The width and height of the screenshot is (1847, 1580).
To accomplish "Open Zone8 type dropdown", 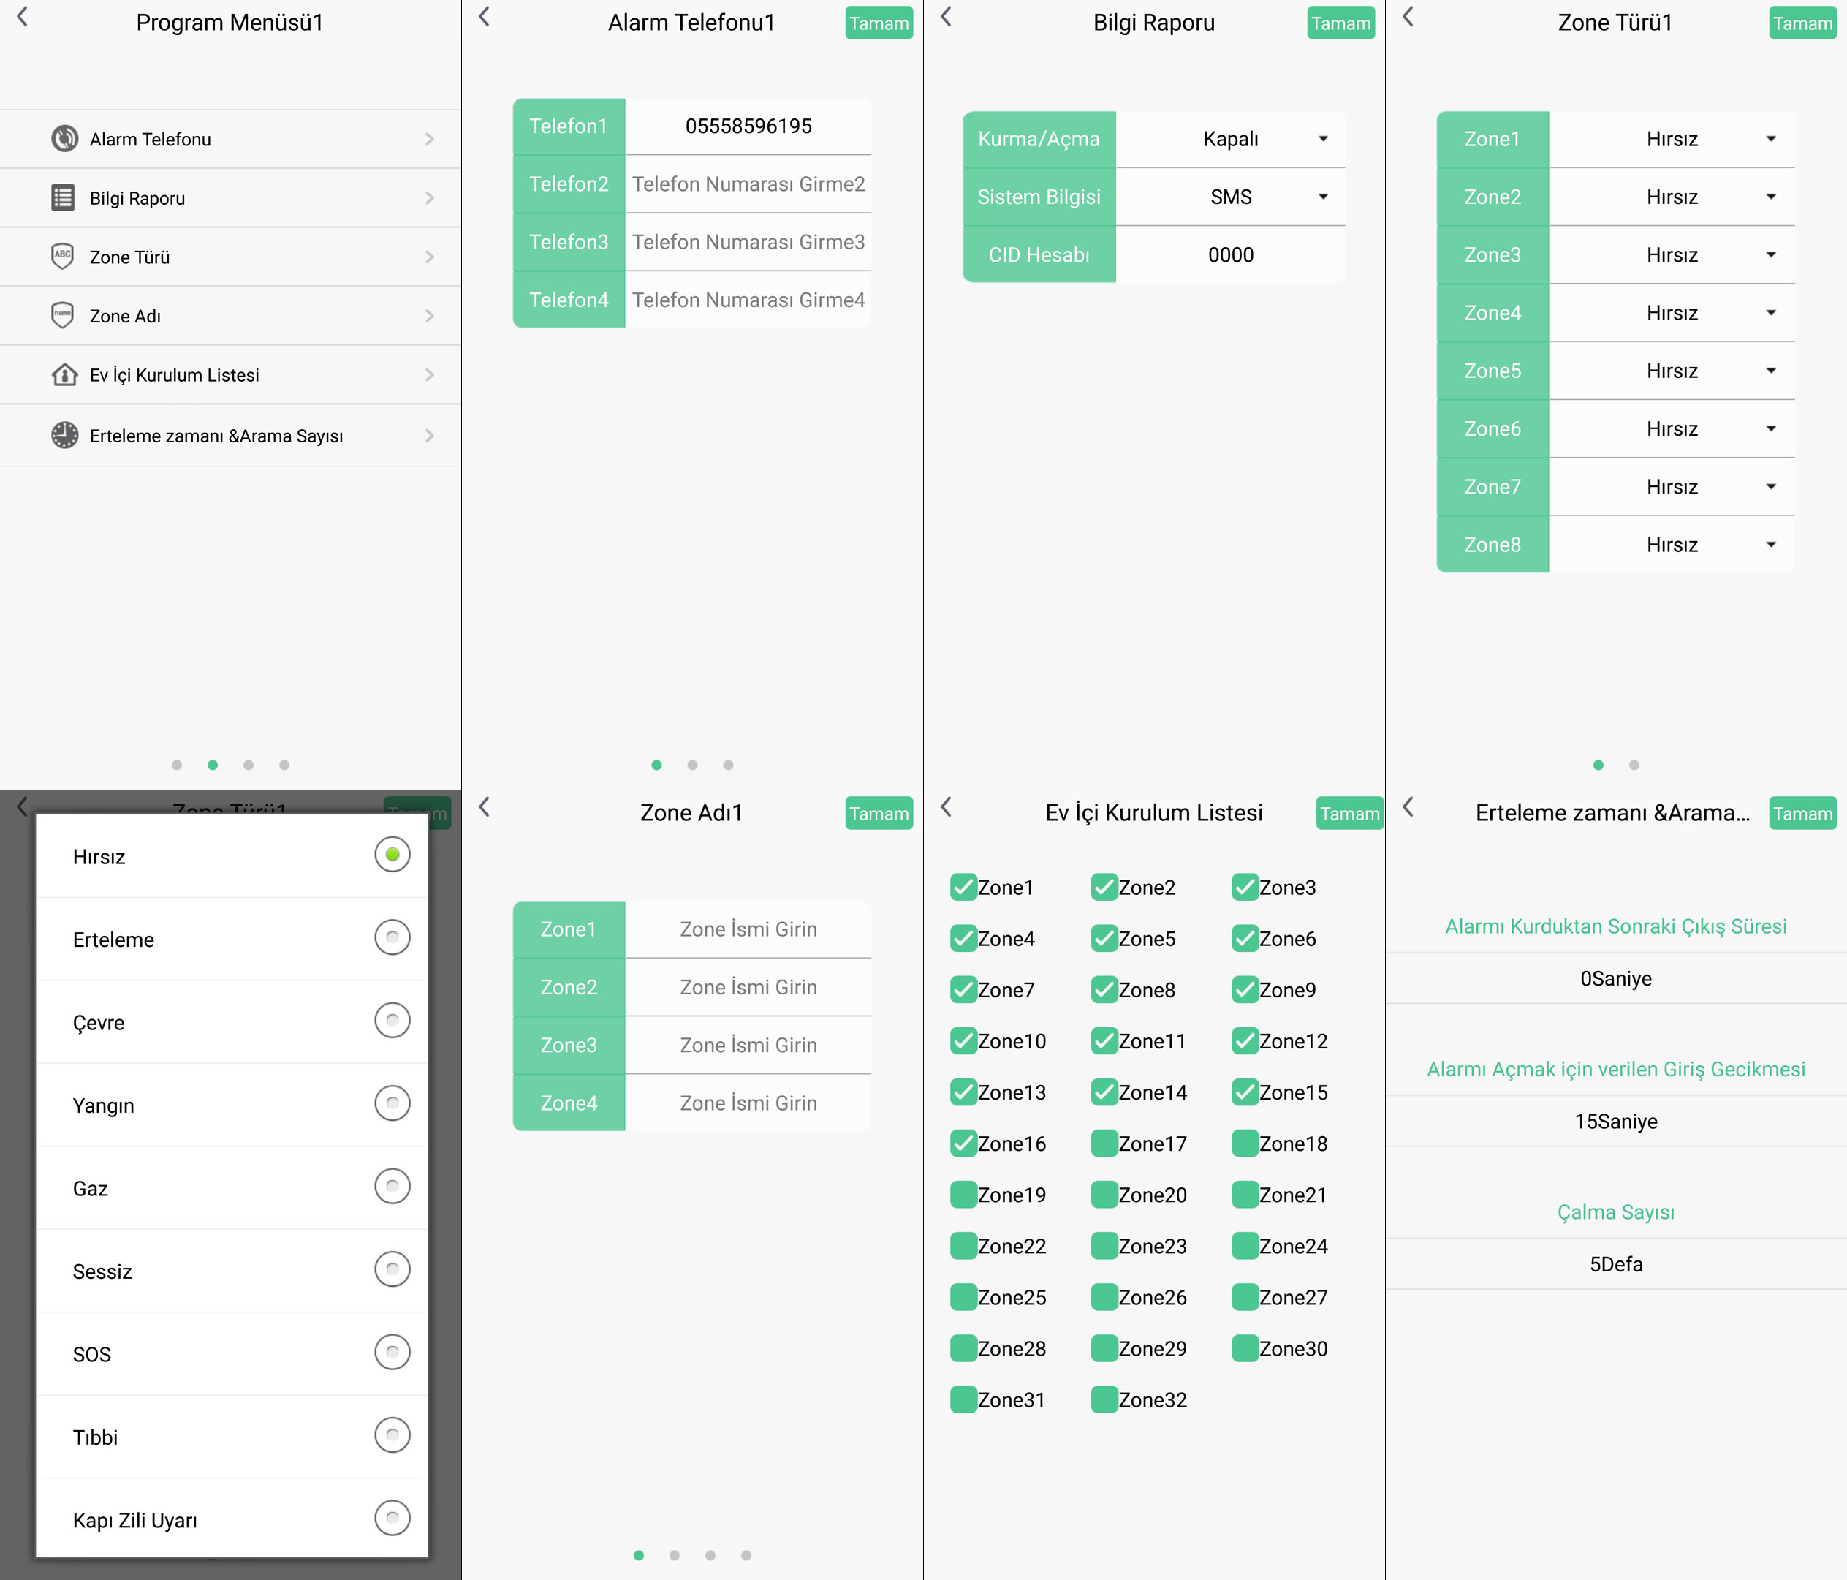I will (1672, 545).
